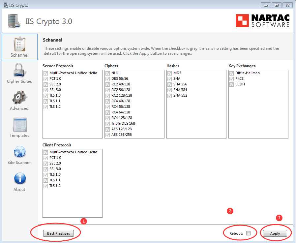Check the Reboot checkbox
The height and width of the screenshot is (243, 296).
(249, 233)
